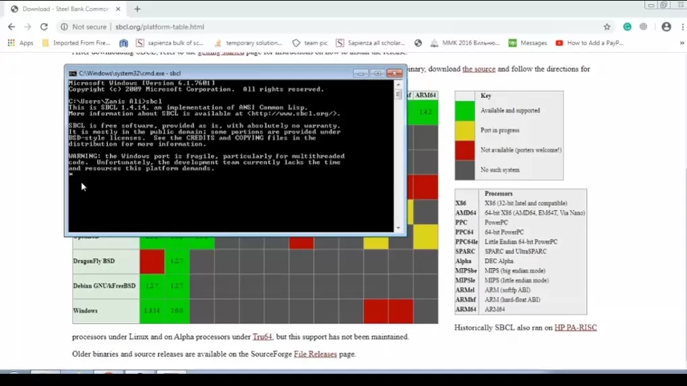Bookmark this page with the star icon

point(607,27)
